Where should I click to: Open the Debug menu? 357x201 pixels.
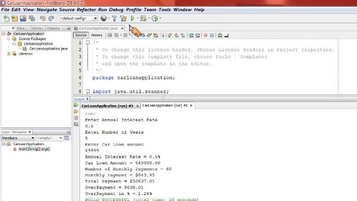click(x=116, y=9)
